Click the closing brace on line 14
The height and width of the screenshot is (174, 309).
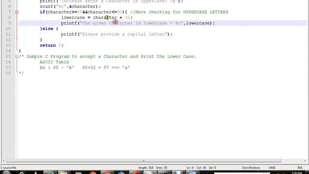(x=20, y=51)
